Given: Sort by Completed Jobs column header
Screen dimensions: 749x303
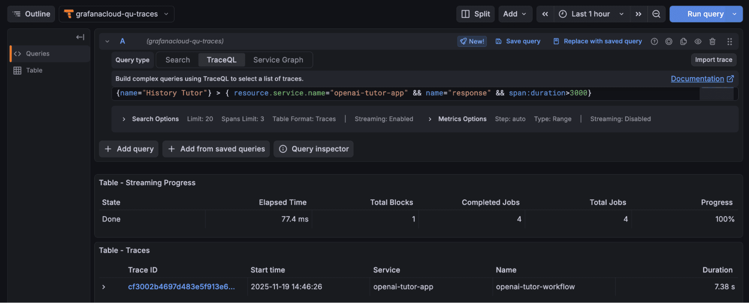Looking at the screenshot, I should coord(490,202).
